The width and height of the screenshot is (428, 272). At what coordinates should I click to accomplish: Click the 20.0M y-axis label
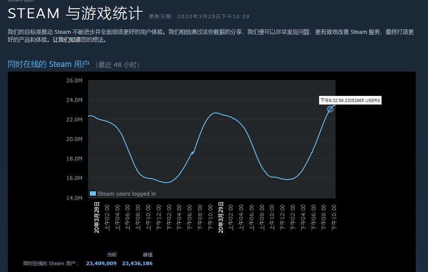click(74, 139)
